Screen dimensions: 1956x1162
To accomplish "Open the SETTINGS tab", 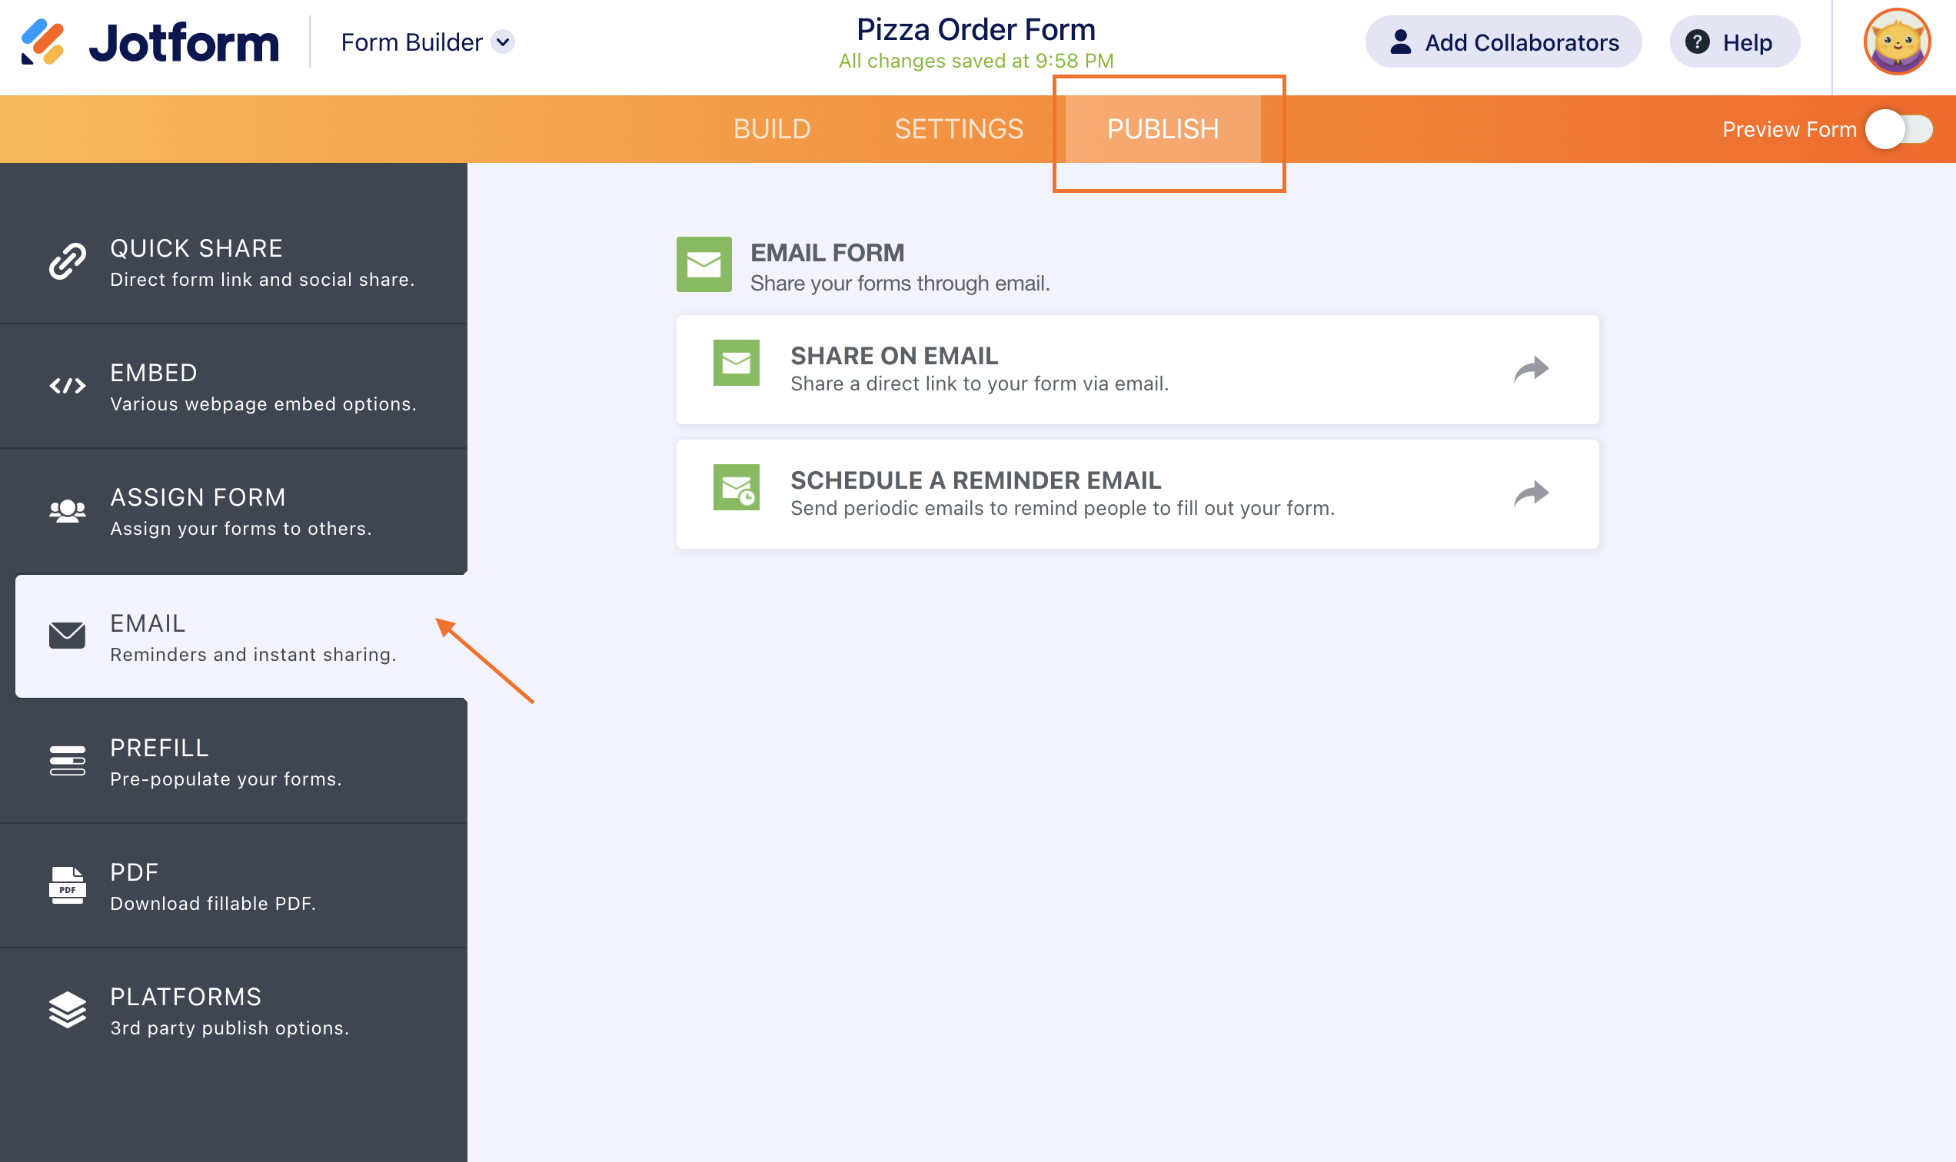I will click(x=958, y=129).
